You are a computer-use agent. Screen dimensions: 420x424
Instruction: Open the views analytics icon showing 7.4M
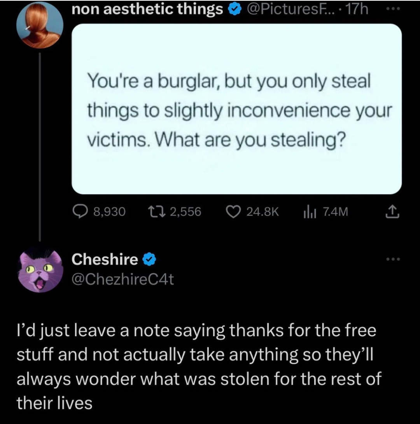coord(309,211)
